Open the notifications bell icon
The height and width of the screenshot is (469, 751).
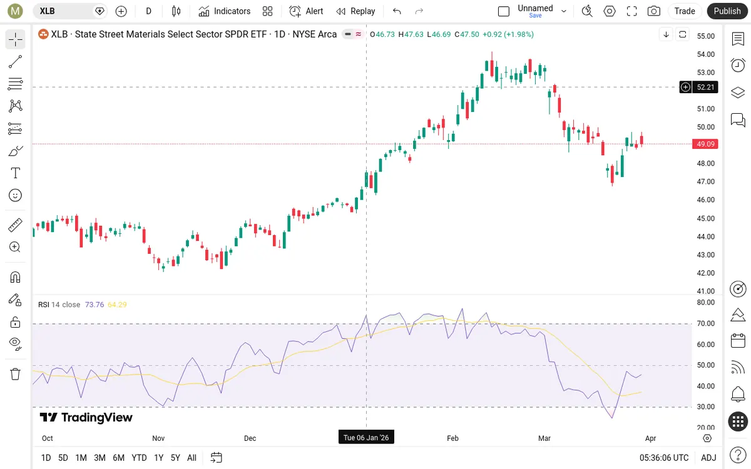(x=738, y=395)
